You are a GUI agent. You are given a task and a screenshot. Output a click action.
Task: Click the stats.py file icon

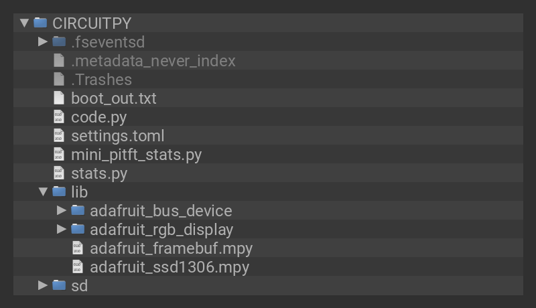59,173
